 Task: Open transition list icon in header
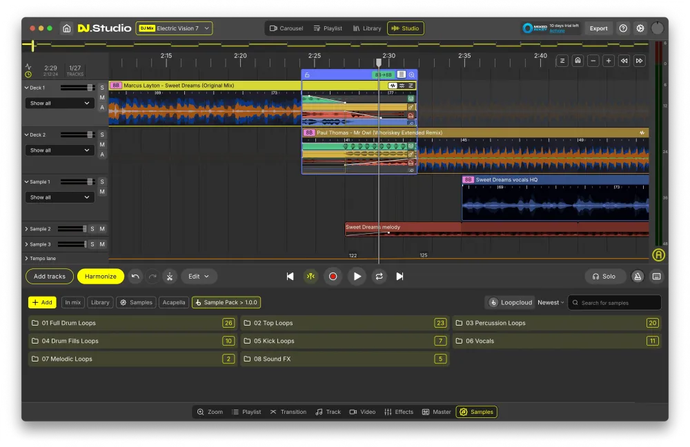pos(402,74)
